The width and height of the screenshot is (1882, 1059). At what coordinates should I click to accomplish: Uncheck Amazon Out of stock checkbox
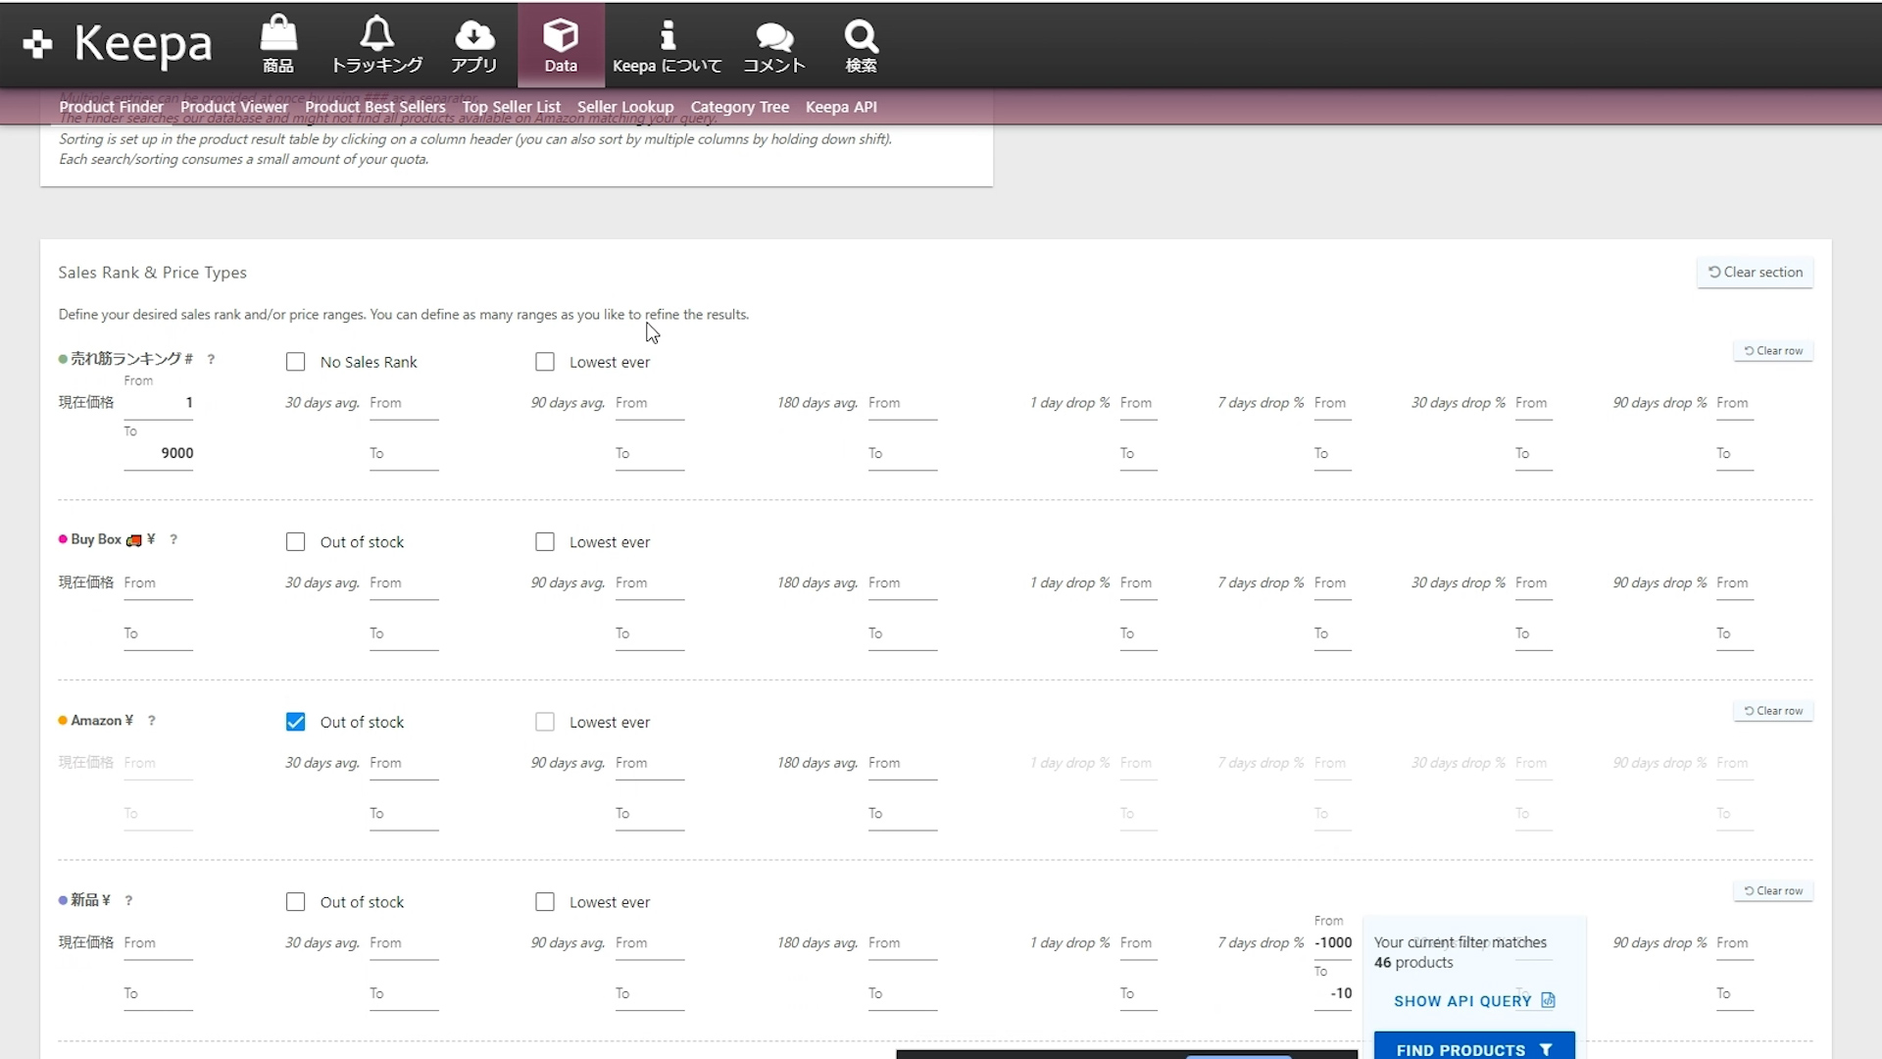click(x=295, y=722)
